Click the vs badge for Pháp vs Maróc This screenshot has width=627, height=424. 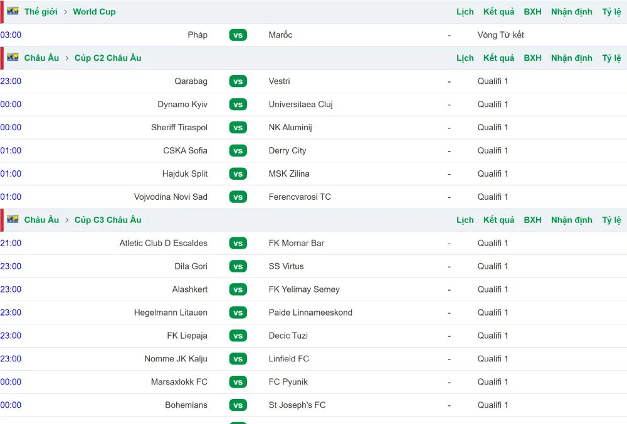(238, 35)
